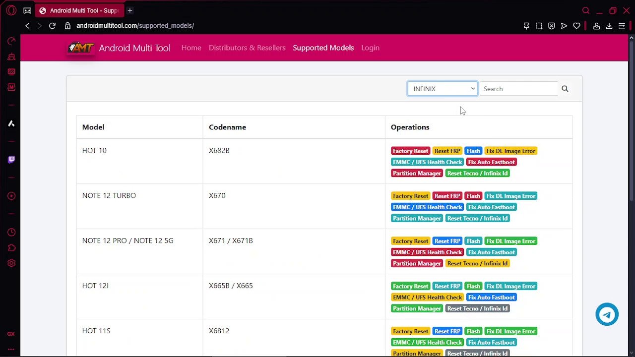Open the Aria AI sidebar icon
The height and width of the screenshot is (357, 635).
[11, 123]
